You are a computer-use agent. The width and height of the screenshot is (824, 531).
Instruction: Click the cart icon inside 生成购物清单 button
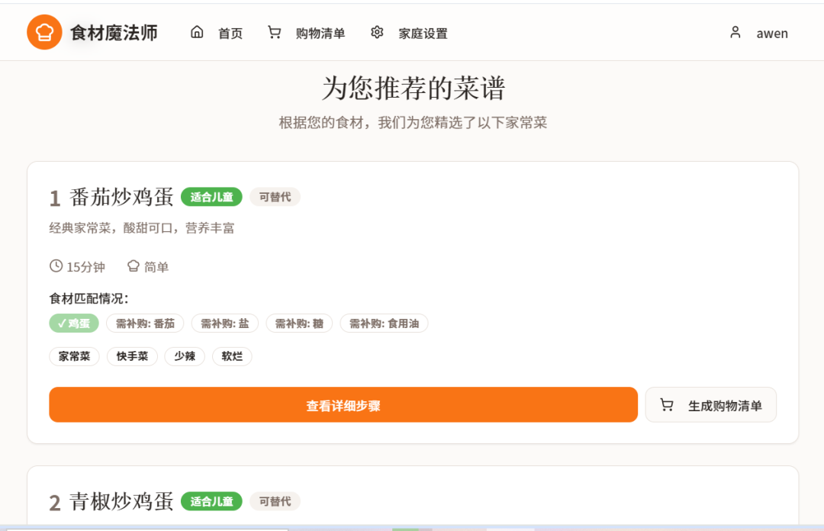pos(666,404)
